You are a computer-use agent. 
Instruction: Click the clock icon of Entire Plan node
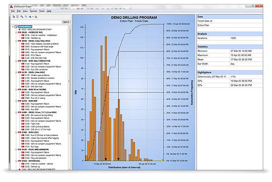click(x=16, y=27)
